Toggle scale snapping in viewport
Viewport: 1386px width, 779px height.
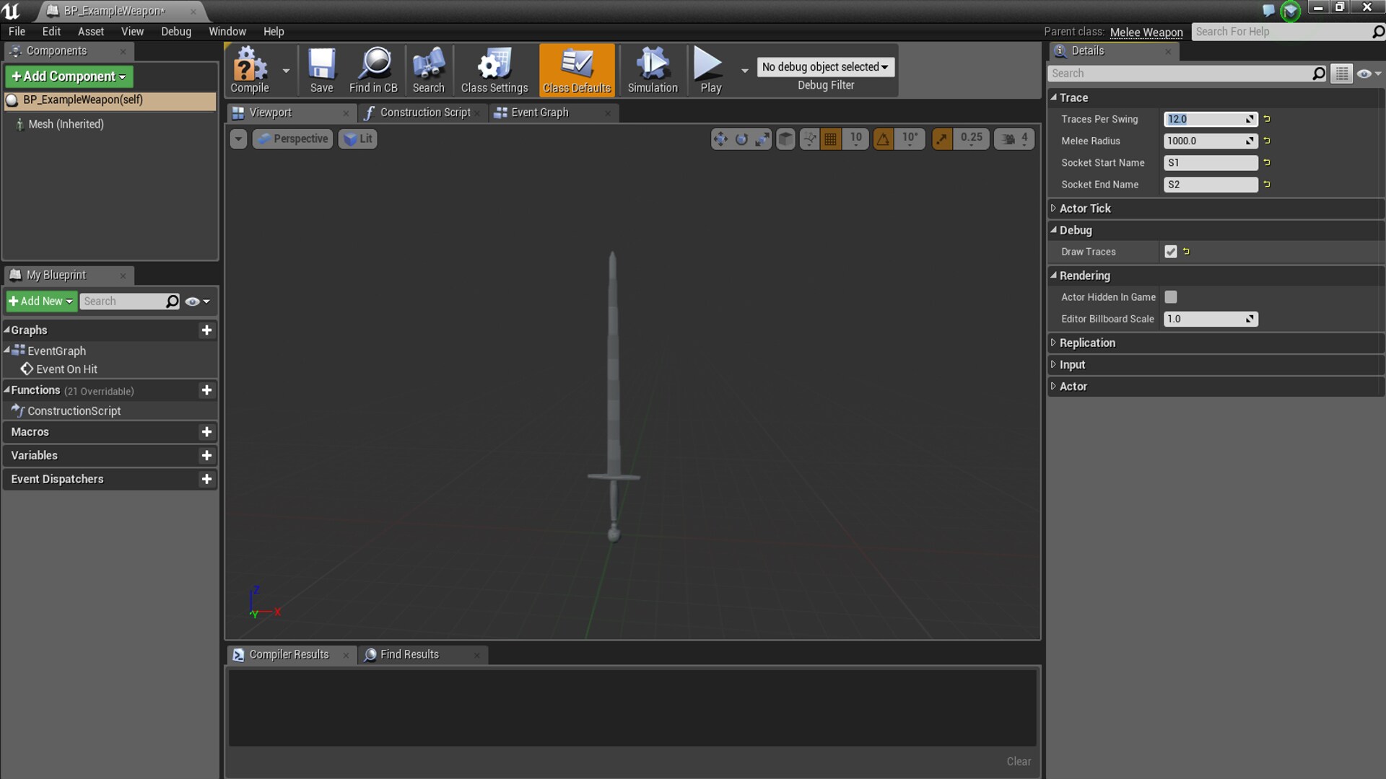pos(942,138)
